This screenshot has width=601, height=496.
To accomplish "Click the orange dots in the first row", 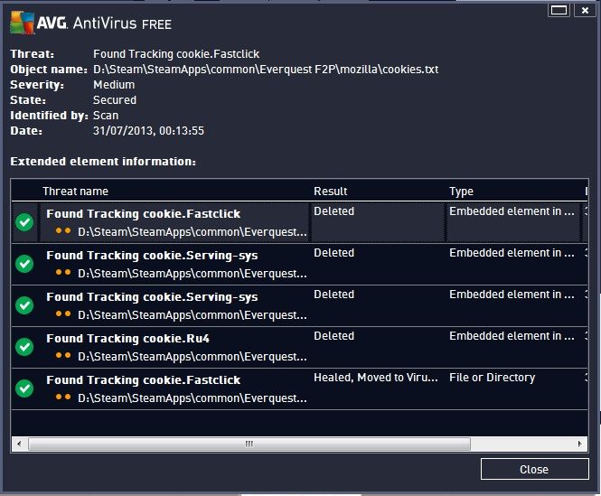I will click(63, 230).
